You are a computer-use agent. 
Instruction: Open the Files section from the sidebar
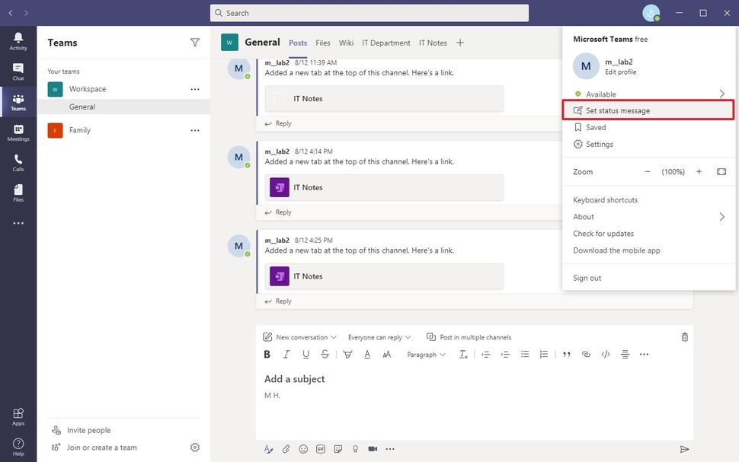[x=18, y=193]
